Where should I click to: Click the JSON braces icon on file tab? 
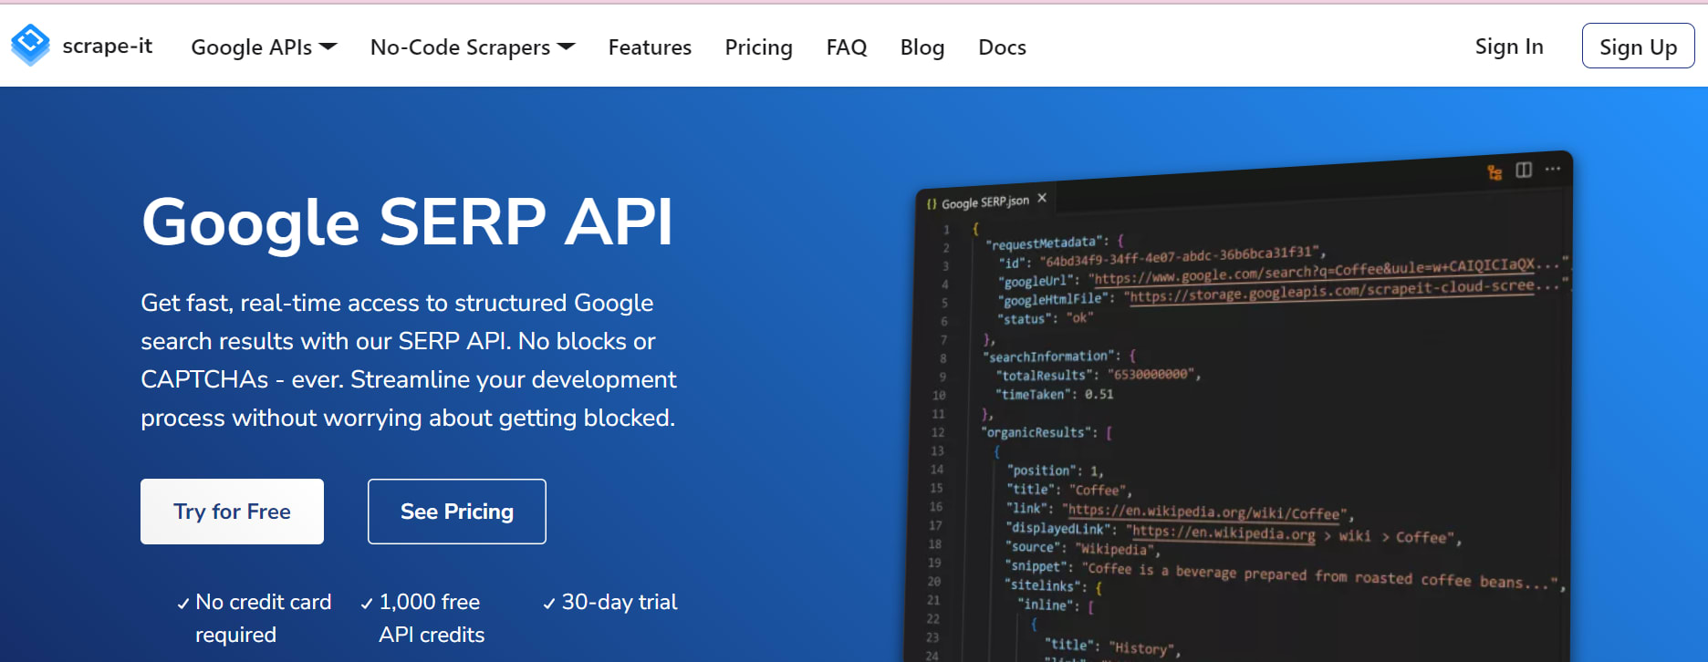click(932, 204)
